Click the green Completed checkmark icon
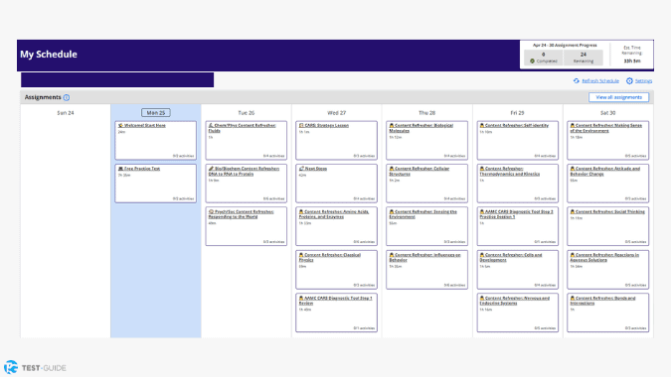This screenshot has width=671, height=377. 533,62
